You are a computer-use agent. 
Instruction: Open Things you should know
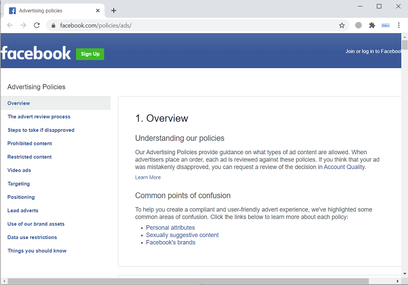37,251
